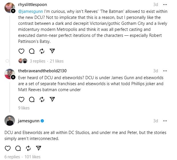Open jamesgunn's profile picture
Viewport: 177px width, 160px height.
pyautogui.click(x=10, y=121)
